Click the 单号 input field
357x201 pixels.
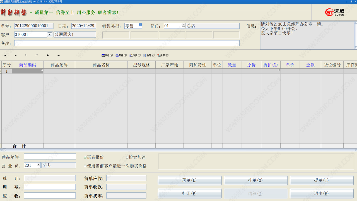click(34, 26)
